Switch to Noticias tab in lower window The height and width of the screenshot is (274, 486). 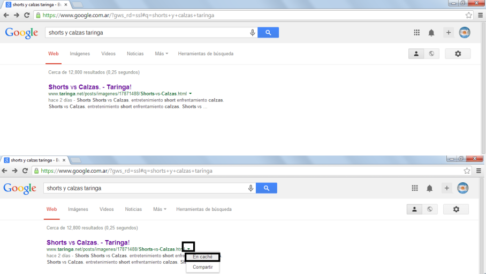tap(133, 209)
